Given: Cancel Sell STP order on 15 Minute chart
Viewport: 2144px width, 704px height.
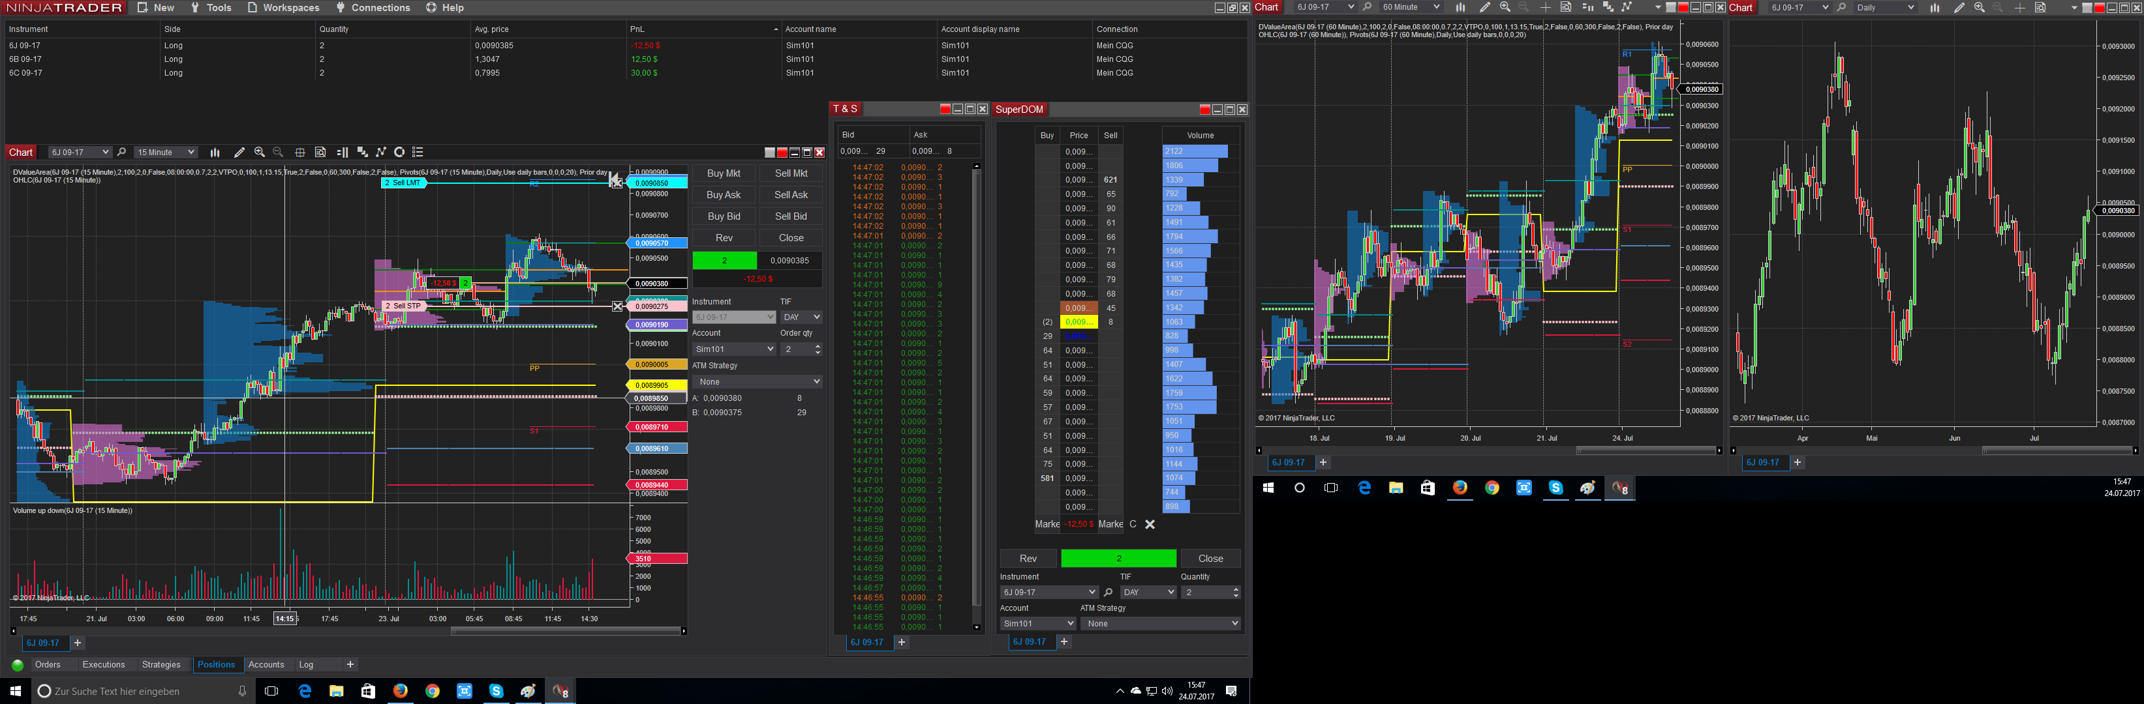Looking at the screenshot, I should coord(617,307).
